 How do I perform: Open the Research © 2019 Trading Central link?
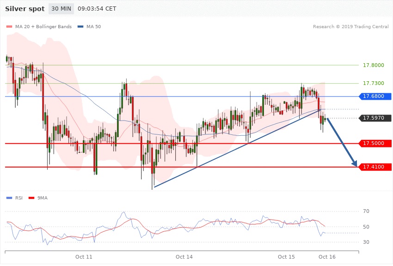click(x=350, y=27)
